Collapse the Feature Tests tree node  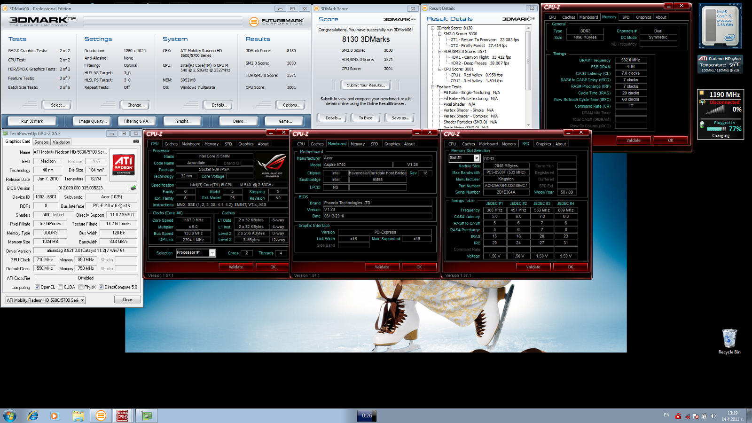tap(433, 87)
